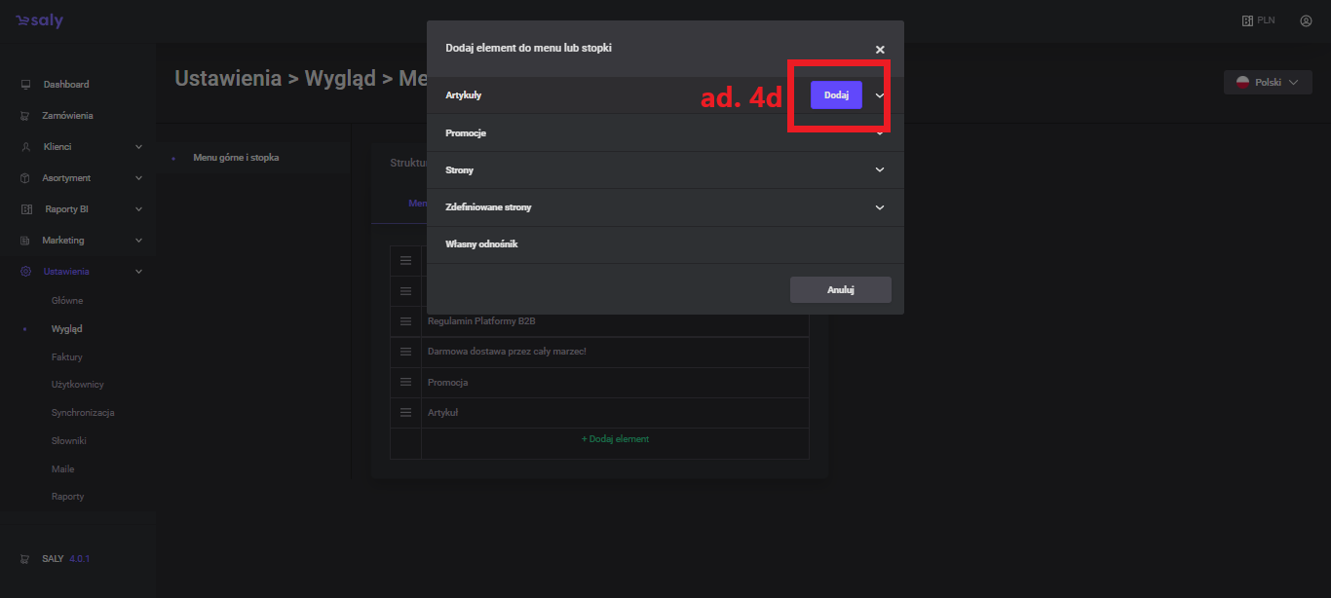This screenshot has height=598, width=1331.
Task: Expand the Promocje section
Action: click(879, 133)
